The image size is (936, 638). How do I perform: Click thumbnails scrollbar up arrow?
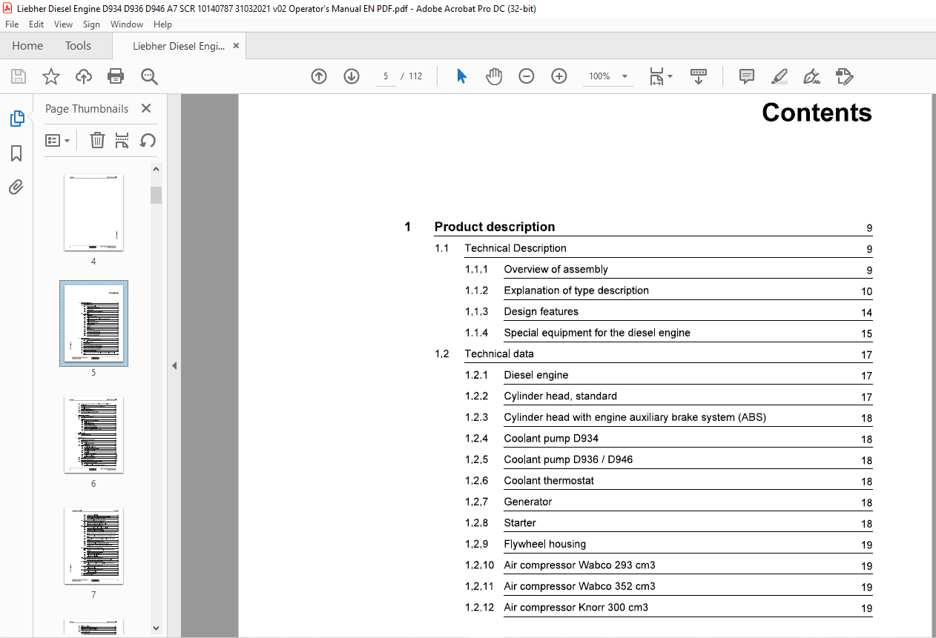point(156,169)
